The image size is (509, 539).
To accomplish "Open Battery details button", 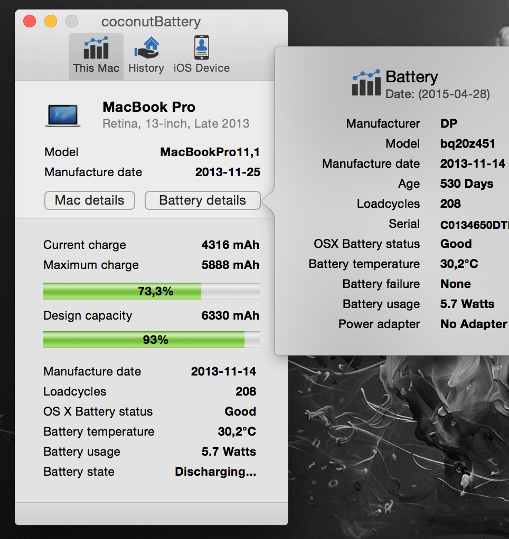I will pos(202,200).
